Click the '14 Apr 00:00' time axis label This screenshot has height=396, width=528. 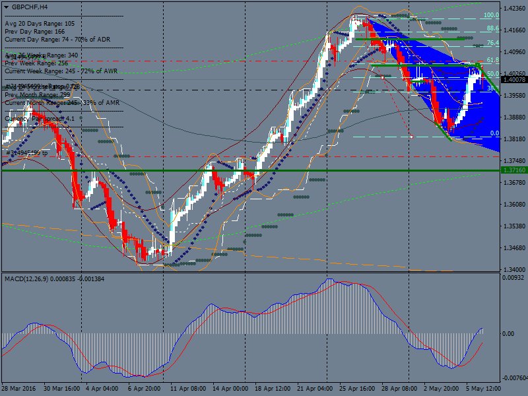coord(230,388)
